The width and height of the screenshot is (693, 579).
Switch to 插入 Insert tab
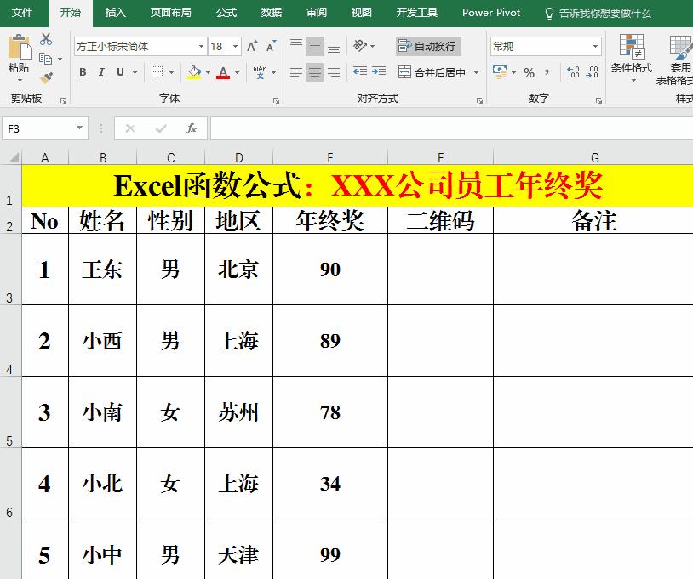(x=116, y=13)
